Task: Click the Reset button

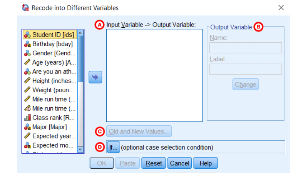Action: coord(154,163)
